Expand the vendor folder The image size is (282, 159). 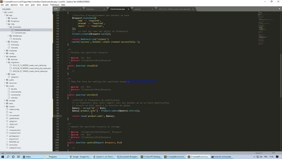(x=5, y=106)
